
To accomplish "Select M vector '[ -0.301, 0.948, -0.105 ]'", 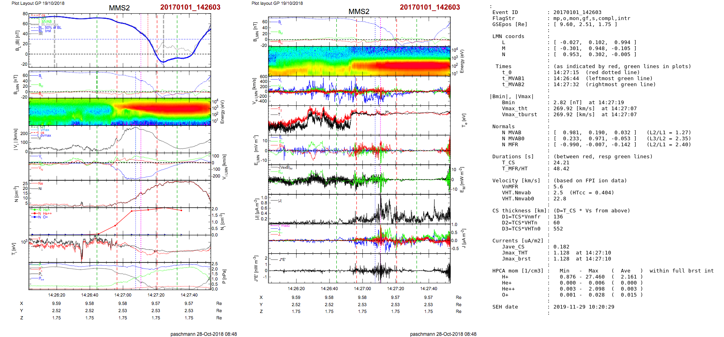I will [595, 48].
